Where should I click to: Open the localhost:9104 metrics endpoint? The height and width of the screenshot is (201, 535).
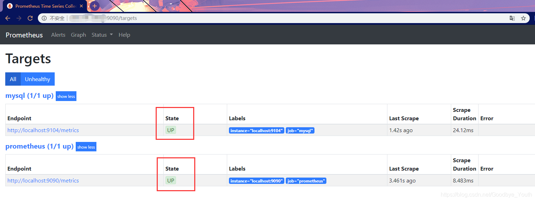(43, 130)
